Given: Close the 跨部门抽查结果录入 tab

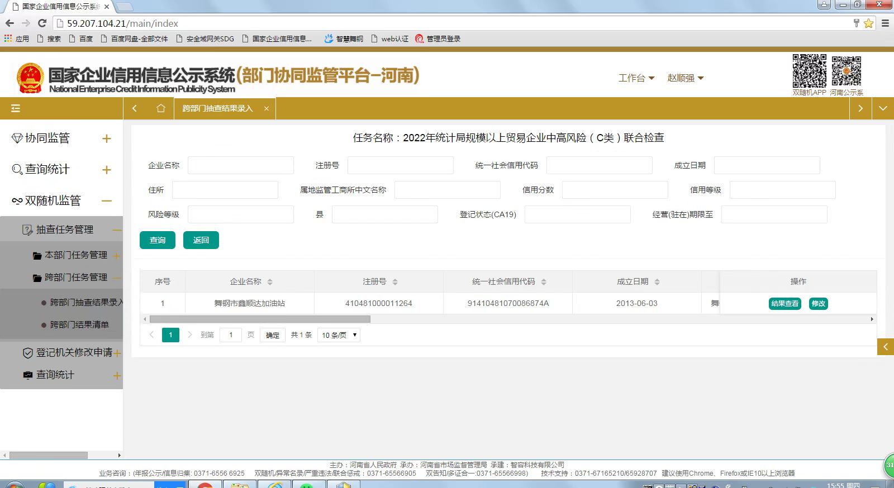Looking at the screenshot, I should tap(267, 108).
